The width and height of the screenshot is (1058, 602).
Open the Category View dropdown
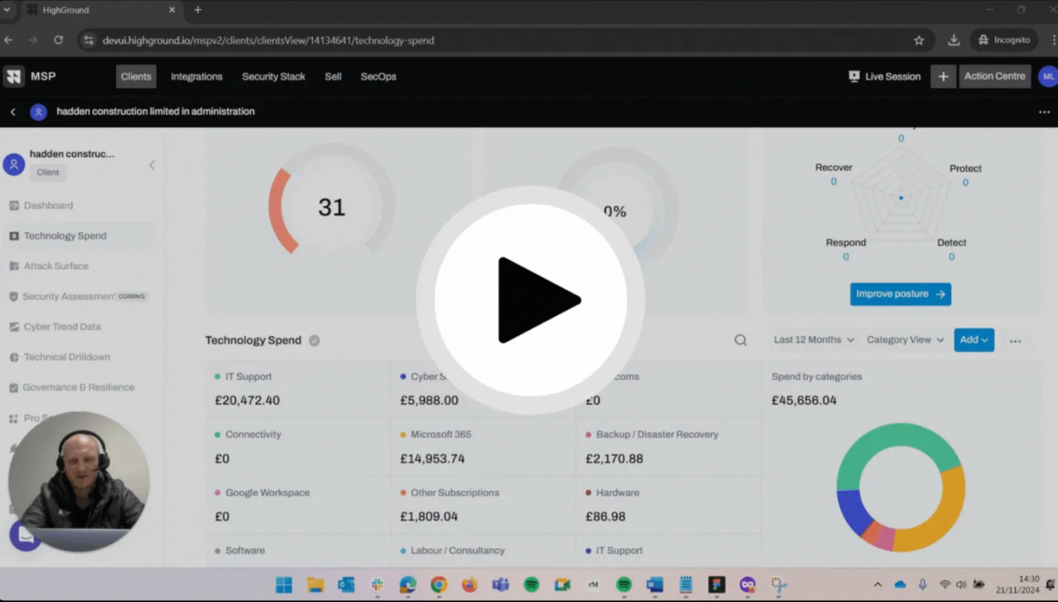[x=904, y=340]
